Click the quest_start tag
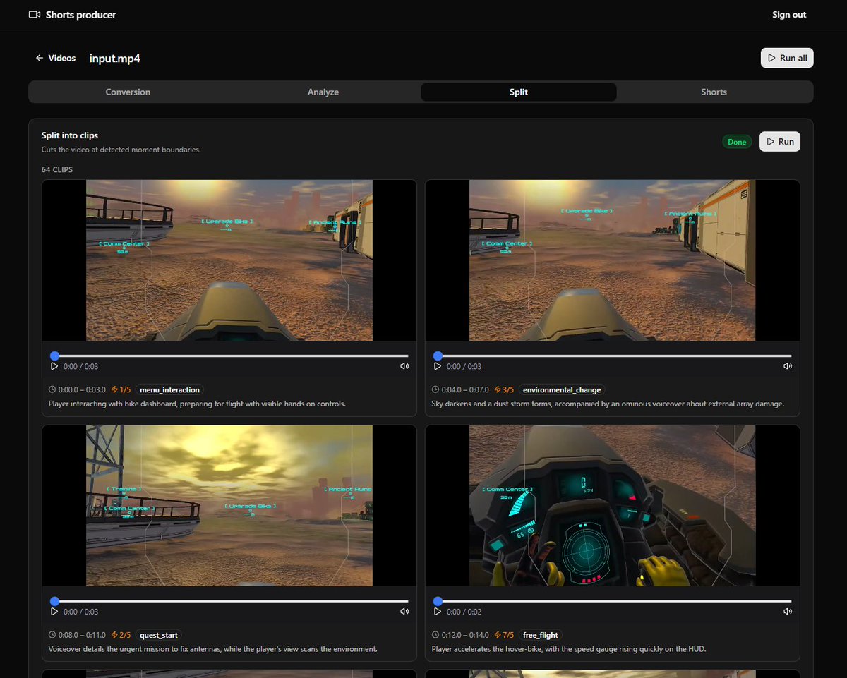Screen dimensions: 847x678 click(159, 635)
